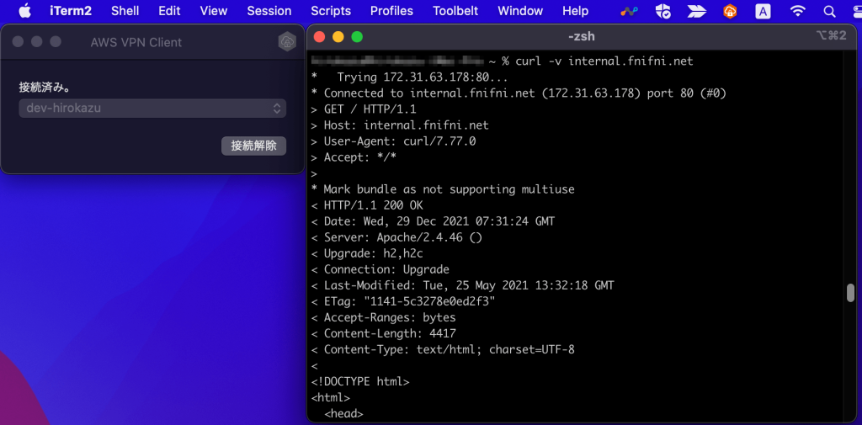Click the Trying 172.31.63.178:80 line
Image resolution: width=862 pixels, height=425 pixels.
(410, 77)
